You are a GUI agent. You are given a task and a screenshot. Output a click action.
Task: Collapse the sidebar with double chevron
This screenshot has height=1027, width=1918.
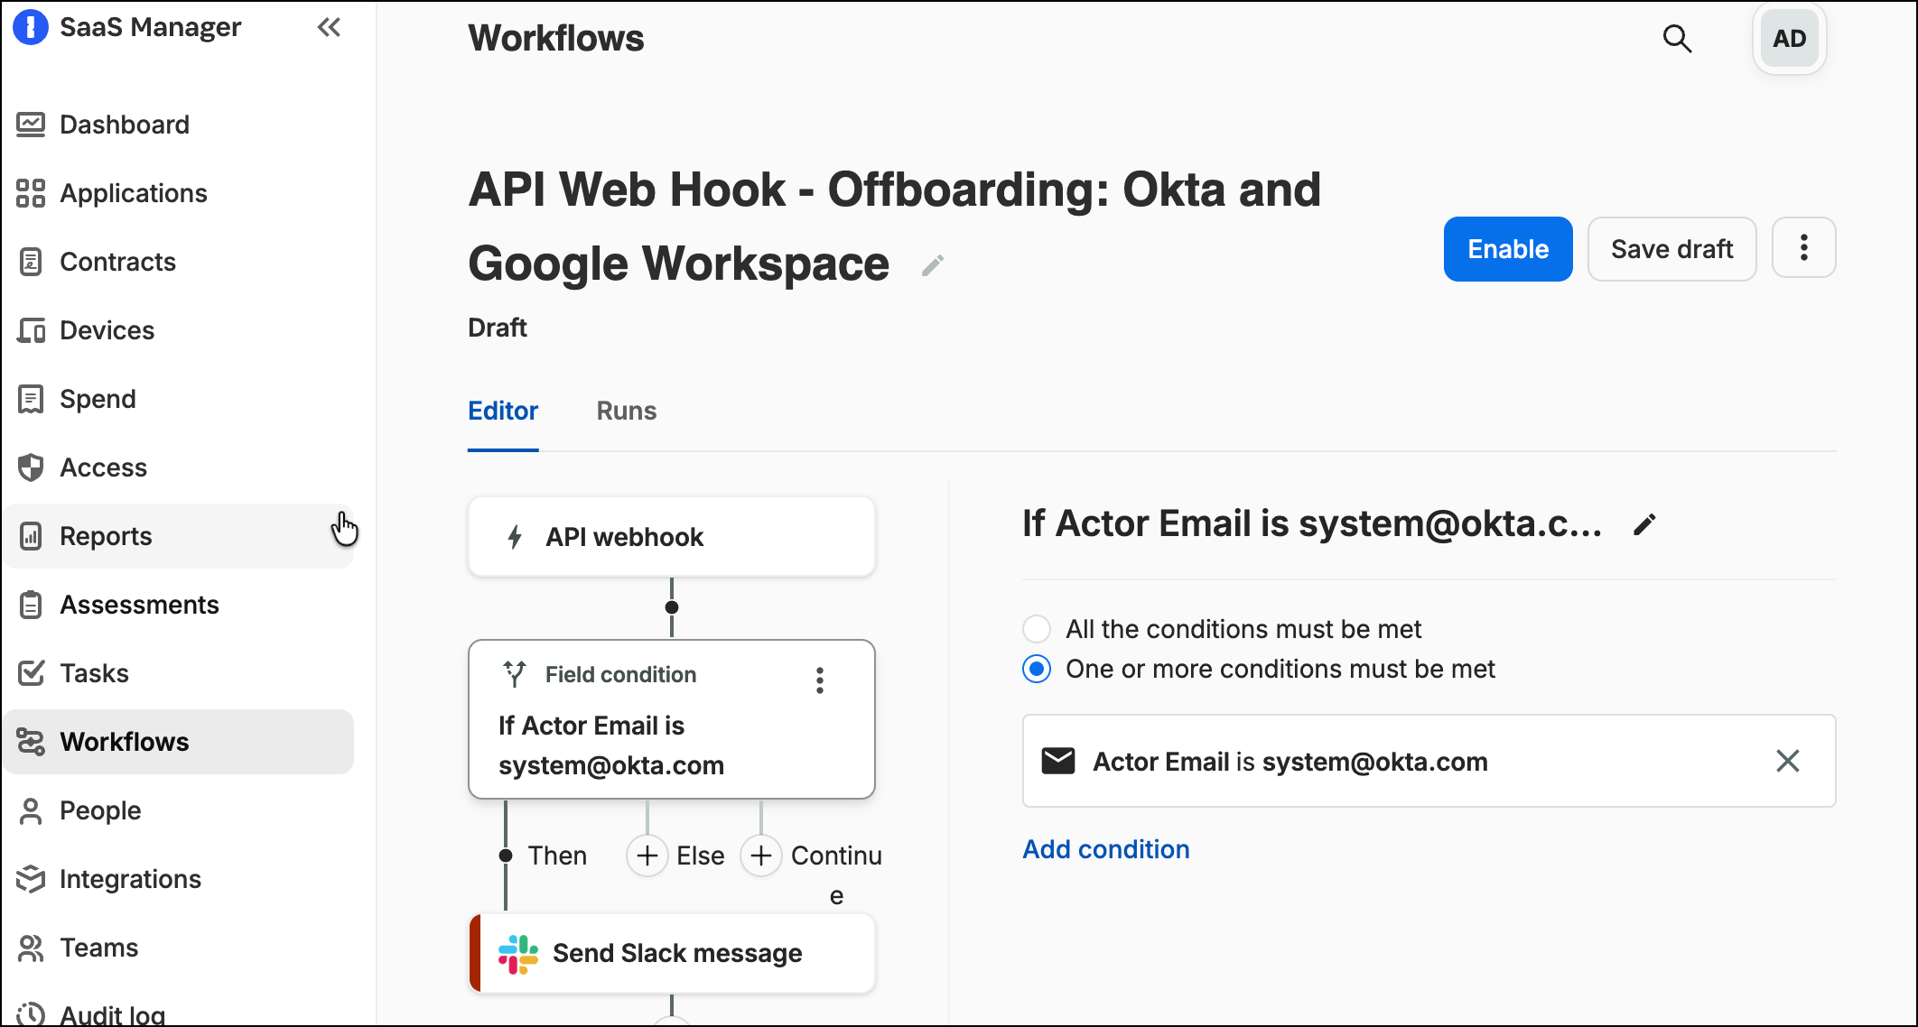coord(329,28)
